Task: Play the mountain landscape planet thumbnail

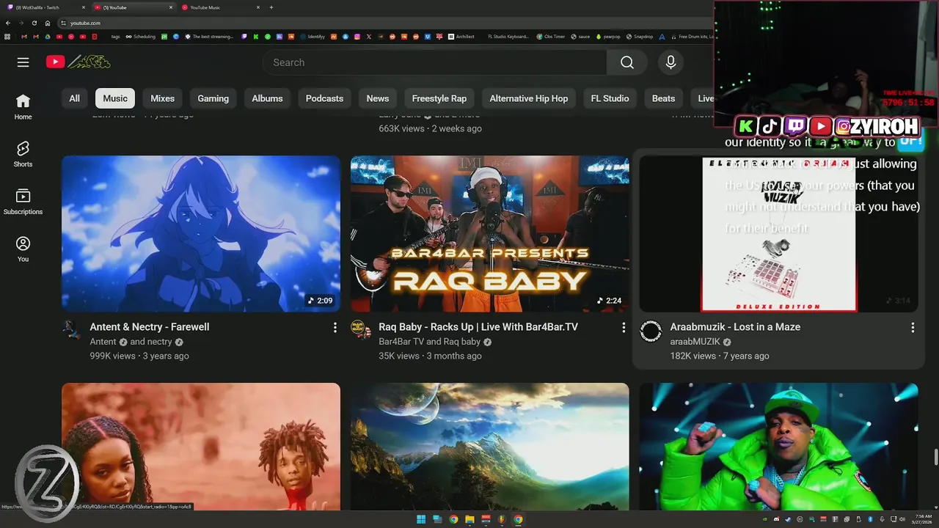Action: tap(489, 446)
